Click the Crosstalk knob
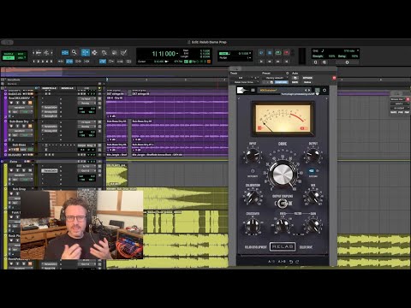 point(253,225)
